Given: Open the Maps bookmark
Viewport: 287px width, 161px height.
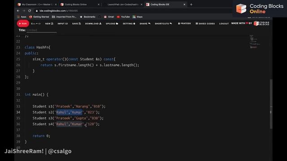Looking at the screenshot, I should [x=138, y=17].
